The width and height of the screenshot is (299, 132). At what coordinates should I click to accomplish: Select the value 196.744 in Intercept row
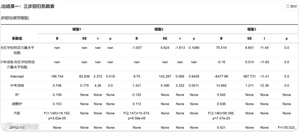(x=57, y=76)
